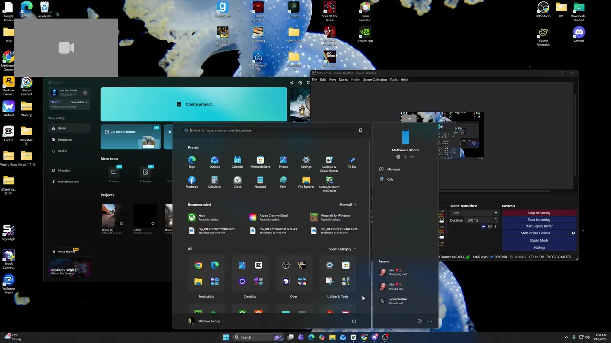
Task: Click the Windows Start button on taskbar
Action: [226, 337]
